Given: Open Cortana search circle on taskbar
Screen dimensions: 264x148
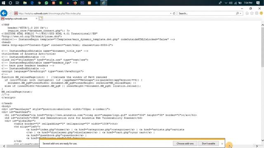Looking at the screenshot, I should click(10, 3).
